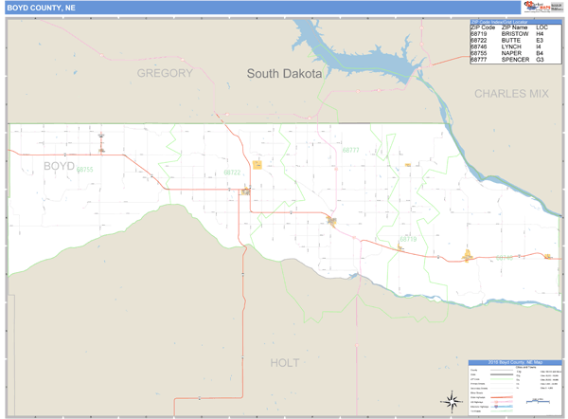Click the GREGORY county label
The width and height of the screenshot is (568, 419).
click(x=165, y=73)
